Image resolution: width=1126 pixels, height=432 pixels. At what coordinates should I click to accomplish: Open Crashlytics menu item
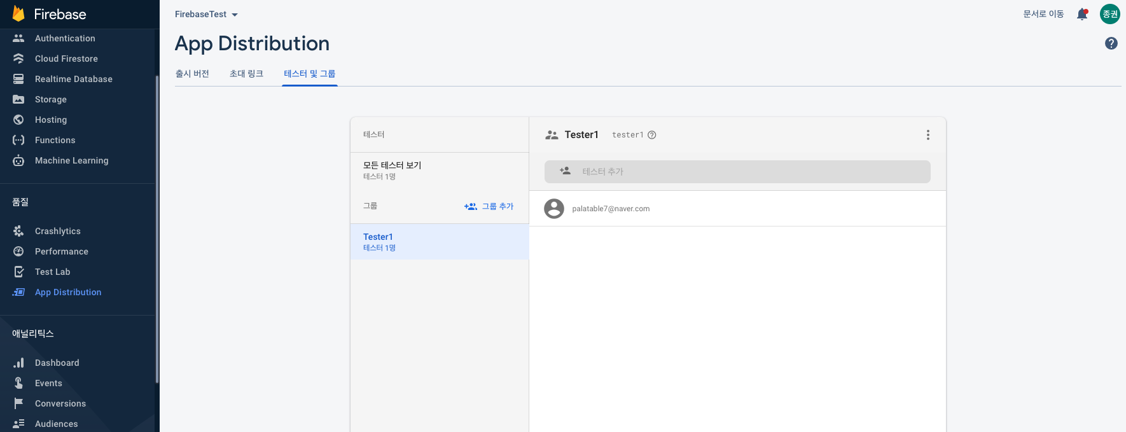pyautogui.click(x=58, y=231)
